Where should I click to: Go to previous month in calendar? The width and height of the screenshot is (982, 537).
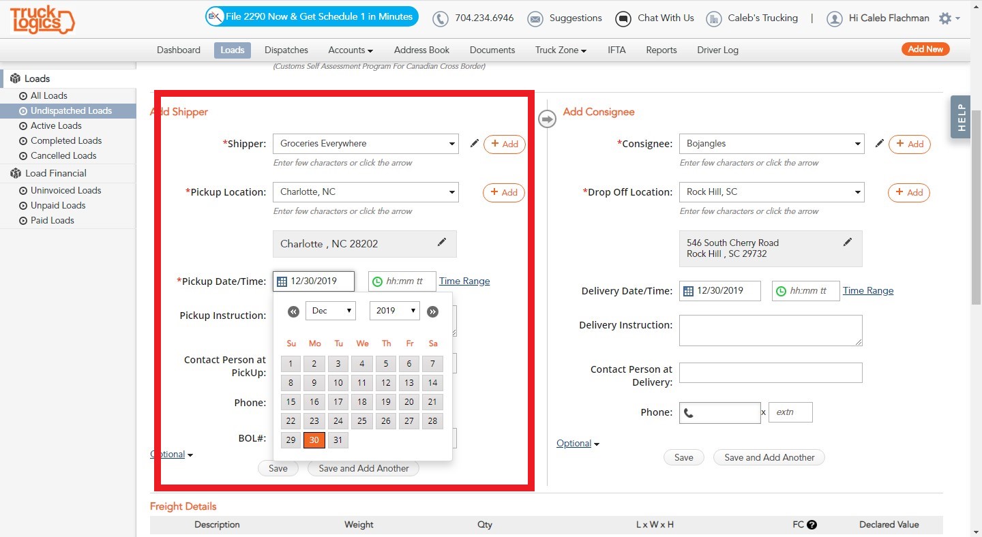click(x=293, y=311)
